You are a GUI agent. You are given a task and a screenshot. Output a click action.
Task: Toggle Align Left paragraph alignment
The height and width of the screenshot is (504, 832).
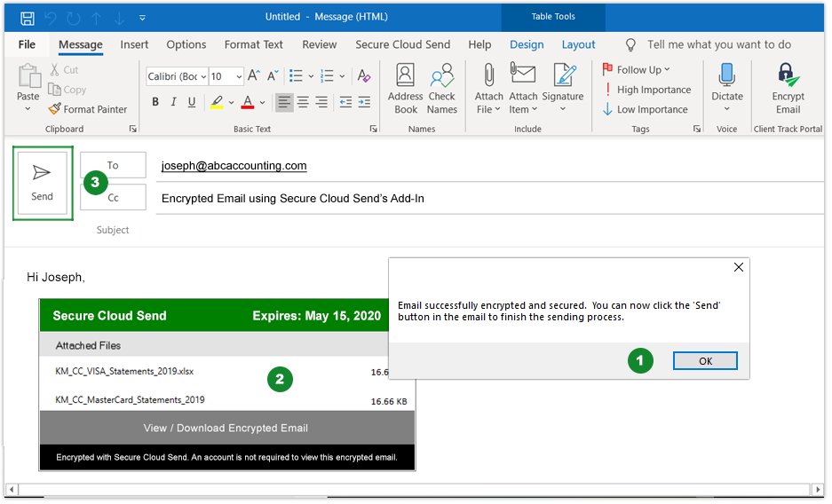[284, 102]
